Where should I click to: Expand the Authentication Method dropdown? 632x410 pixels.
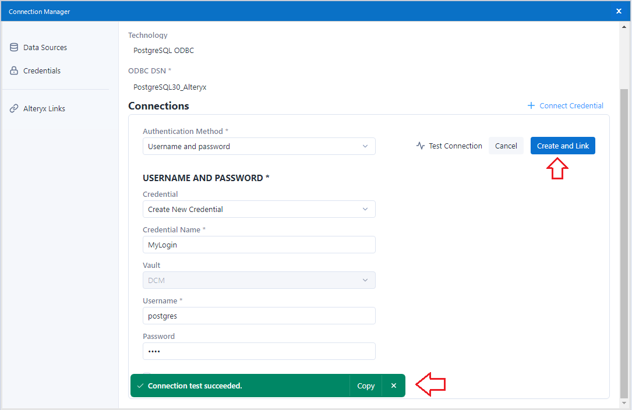[259, 146]
